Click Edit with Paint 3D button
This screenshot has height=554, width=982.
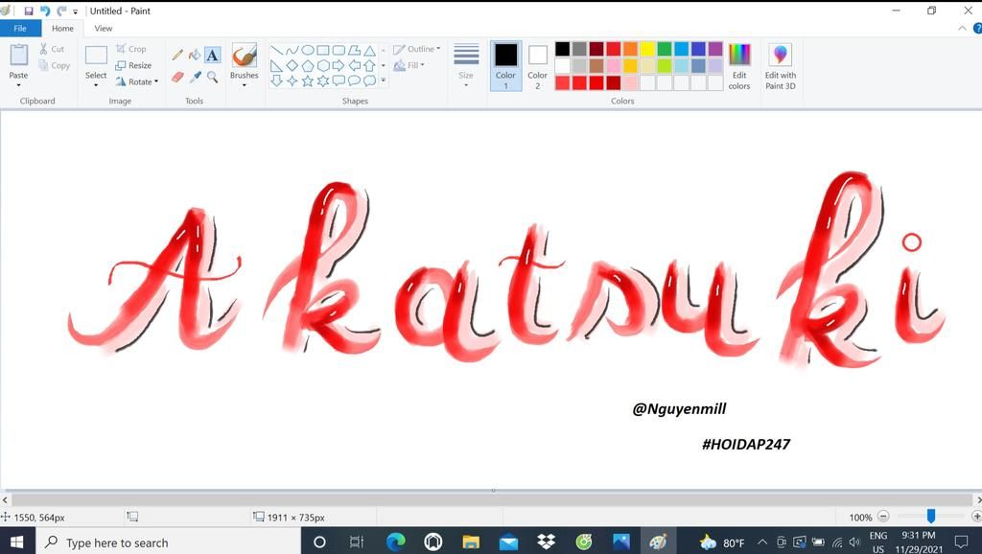point(781,66)
